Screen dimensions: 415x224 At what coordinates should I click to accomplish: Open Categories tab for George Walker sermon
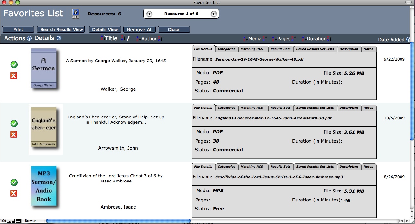point(226,49)
